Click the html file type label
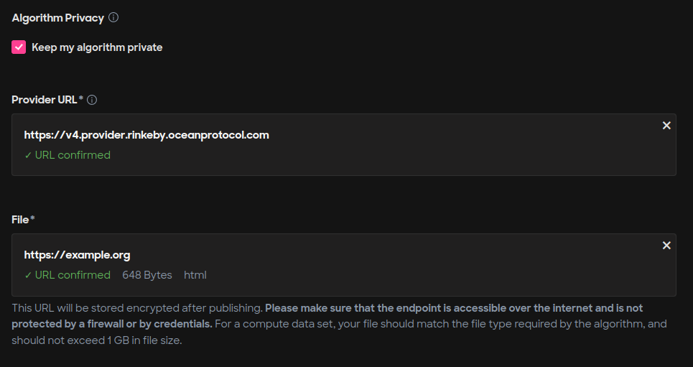 [195, 275]
